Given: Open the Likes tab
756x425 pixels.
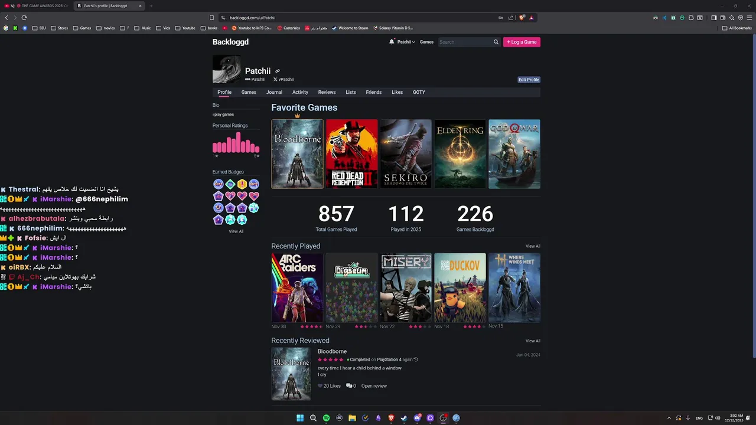Looking at the screenshot, I should [397, 92].
